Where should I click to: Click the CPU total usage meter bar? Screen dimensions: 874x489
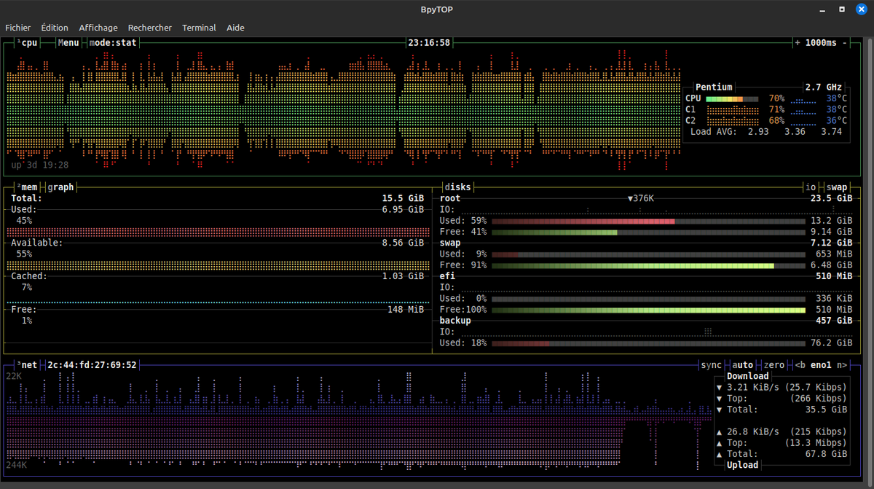click(x=732, y=98)
